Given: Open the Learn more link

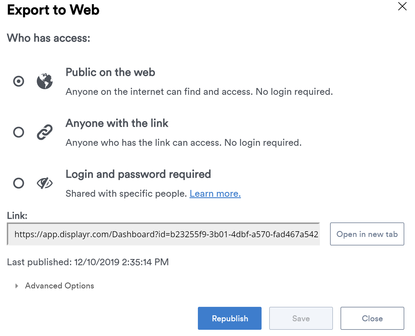Looking at the screenshot, I should pos(215,194).
